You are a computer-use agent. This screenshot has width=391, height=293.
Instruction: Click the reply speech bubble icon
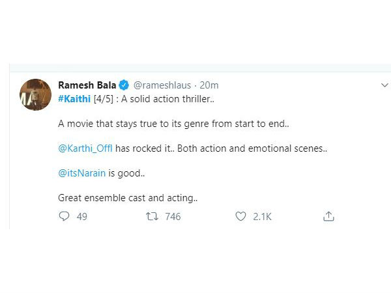(64, 216)
